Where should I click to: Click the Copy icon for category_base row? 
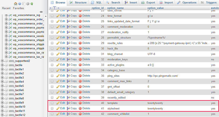pos(68,70)
